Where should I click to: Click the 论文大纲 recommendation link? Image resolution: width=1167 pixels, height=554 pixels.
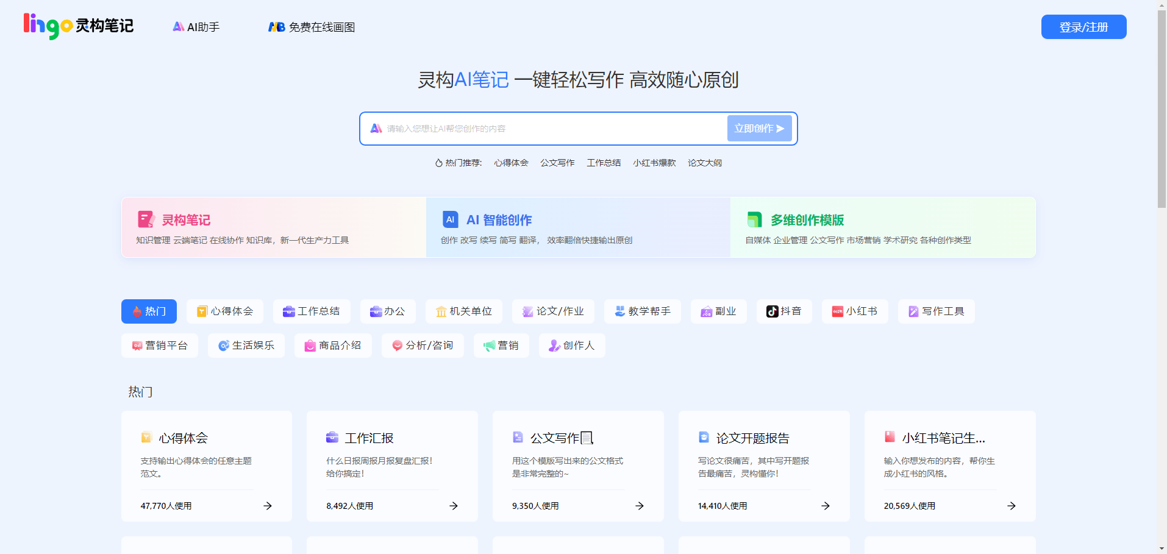[x=704, y=162]
